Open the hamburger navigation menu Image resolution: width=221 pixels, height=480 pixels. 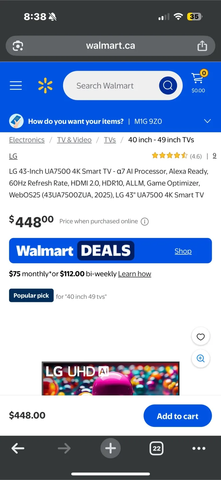pyautogui.click(x=16, y=86)
